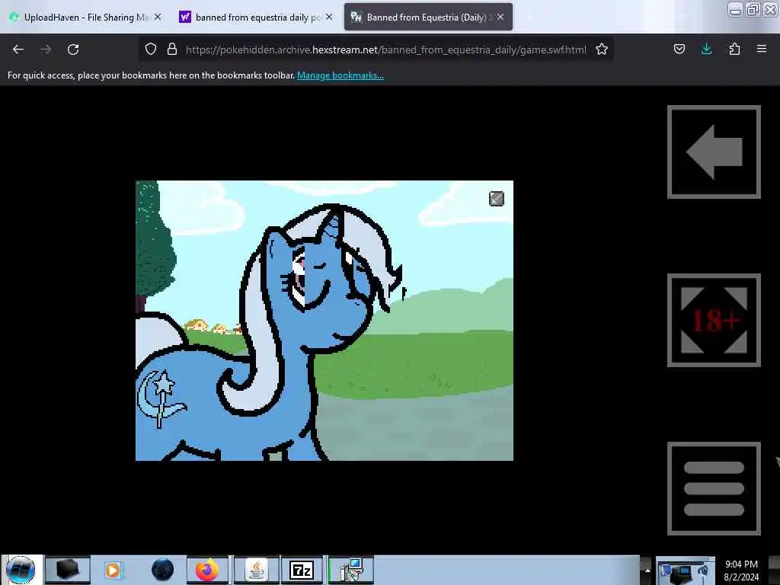The width and height of the screenshot is (780, 585).
Task: Close the Banned from Equestria tab
Action: [500, 17]
